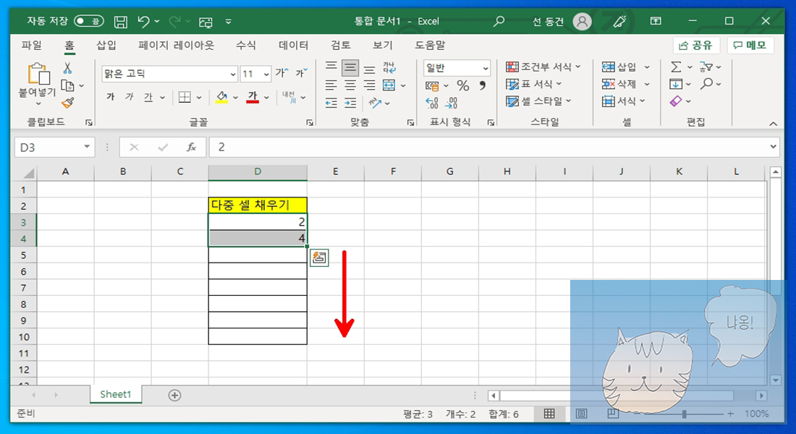Apply the borders button
Screen dimensions: 796x434
(185, 97)
